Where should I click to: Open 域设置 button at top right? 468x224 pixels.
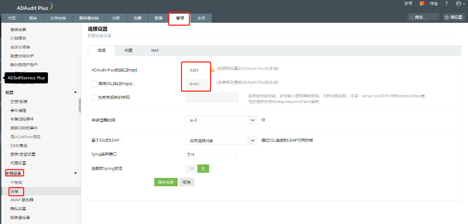[453, 17]
